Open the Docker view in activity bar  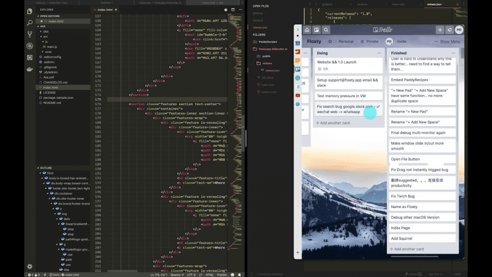(30, 70)
